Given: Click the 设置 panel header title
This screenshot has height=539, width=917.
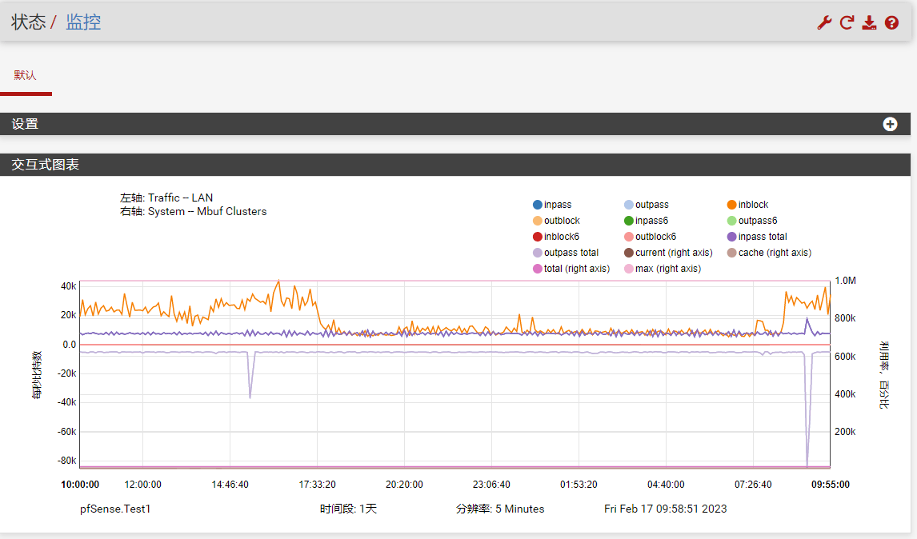Looking at the screenshot, I should (25, 124).
